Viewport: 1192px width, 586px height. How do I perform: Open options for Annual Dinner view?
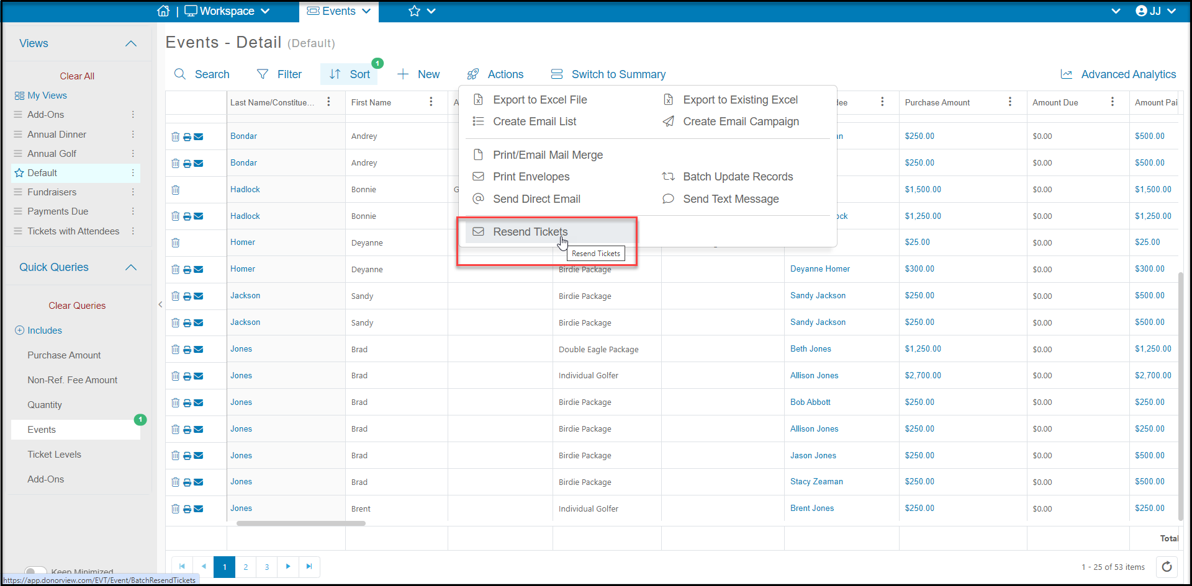tap(133, 135)
